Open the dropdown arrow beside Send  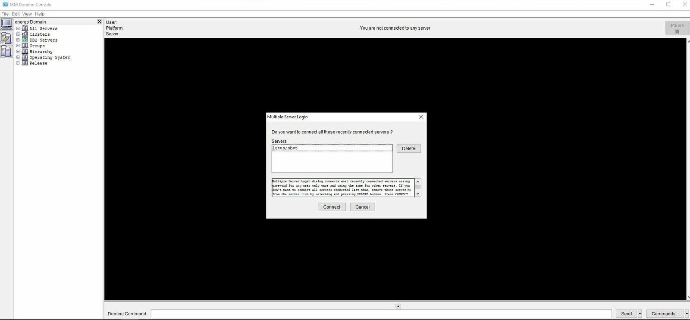(640, 314)
